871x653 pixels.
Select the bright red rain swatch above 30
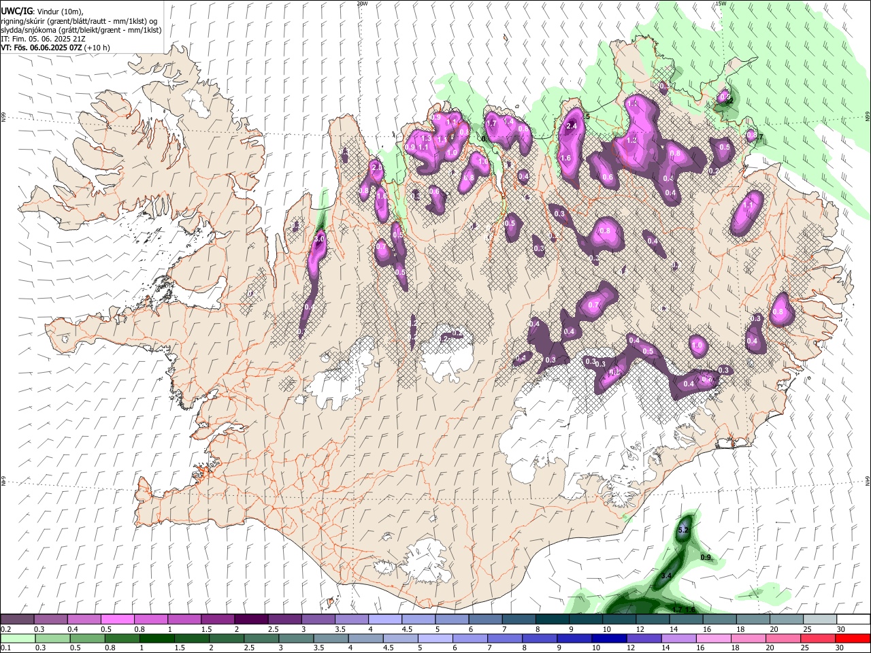[x=853, y=638]
